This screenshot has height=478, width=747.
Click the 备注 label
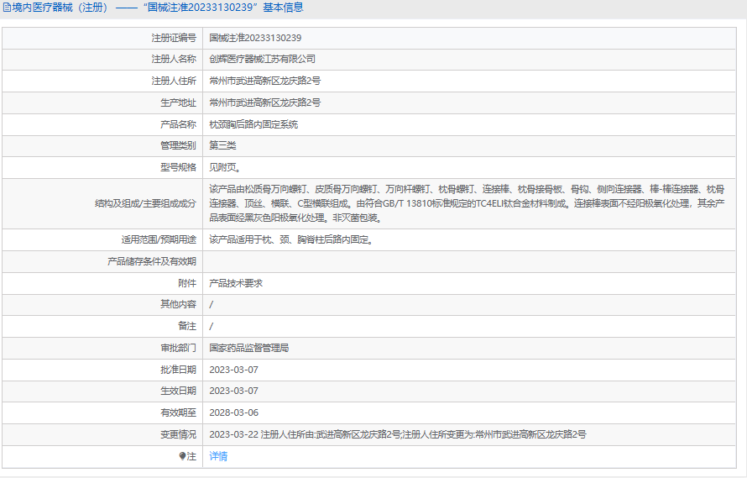(187, 326)
